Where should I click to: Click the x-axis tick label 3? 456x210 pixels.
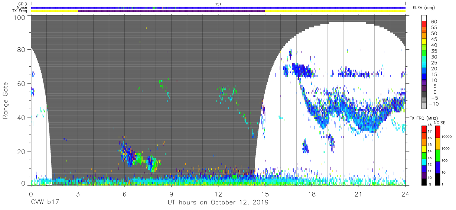click(78, 194)
